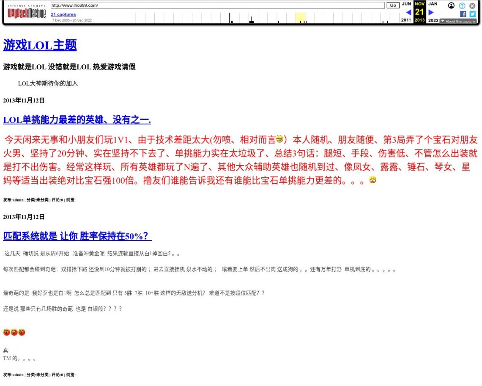The height and width of the screenshot is (386, 482).
Task: Click the red paragraph starting "今天闲来无事"
Action: 241,160
